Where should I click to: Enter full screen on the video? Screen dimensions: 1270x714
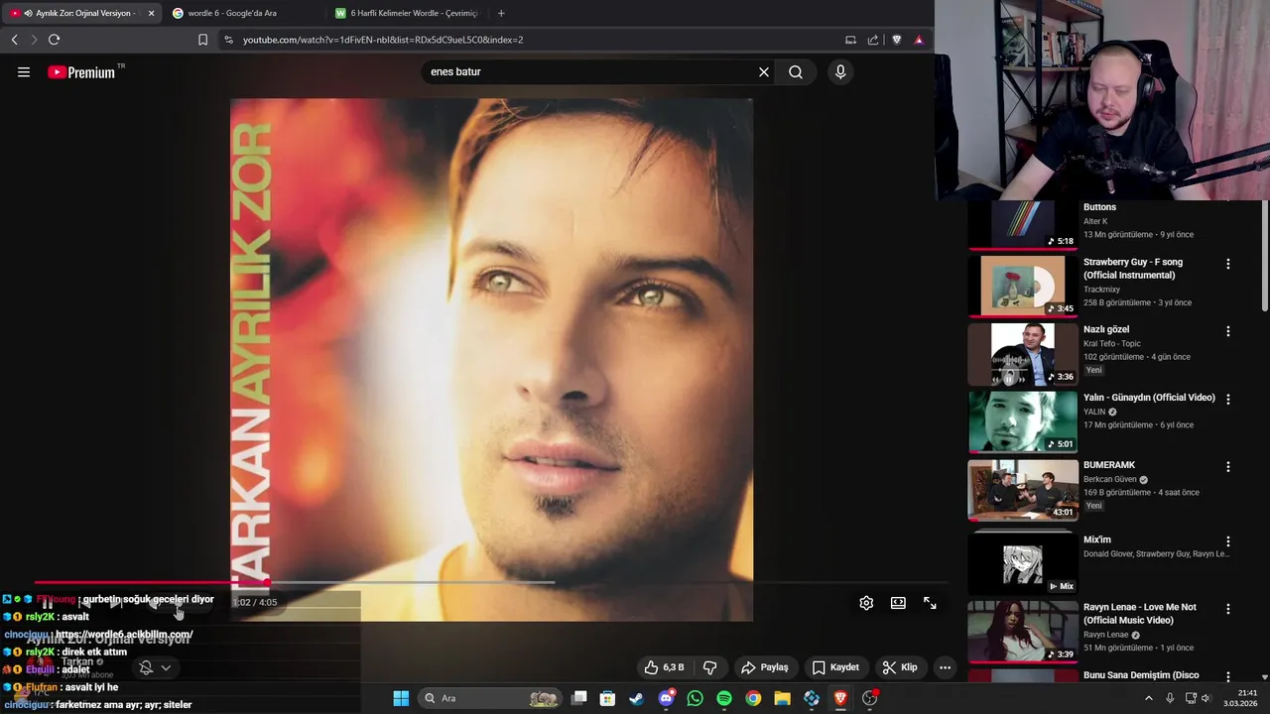930,603
